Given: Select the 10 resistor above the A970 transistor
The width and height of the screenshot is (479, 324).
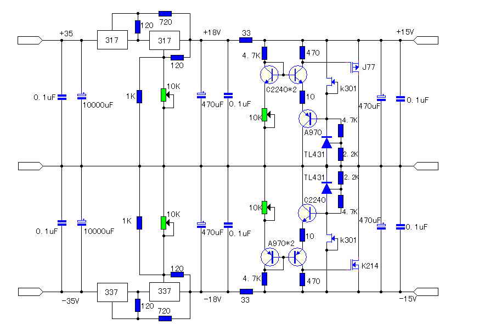Looking at the screenshot, I should click(x=302, y=97).
